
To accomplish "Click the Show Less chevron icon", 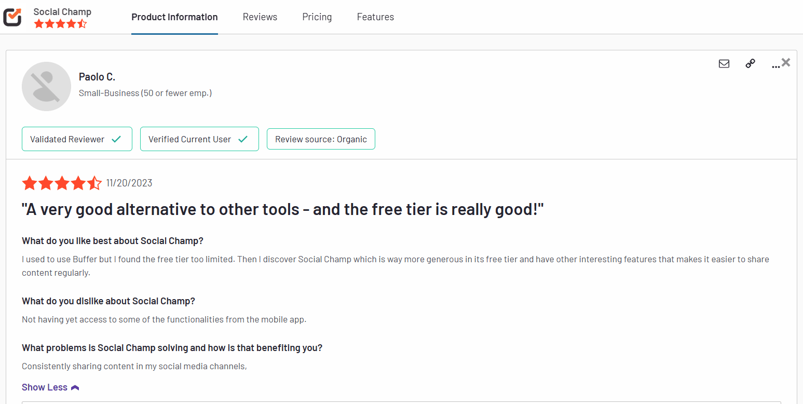I will tap(75, 386).
